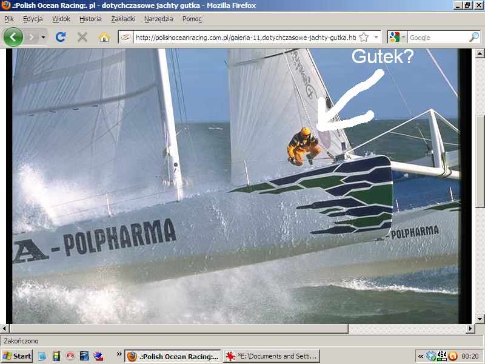Click the greyed Forward arrow button
The width and height of the screenshot is (485, 364).
[x=32, y=38]
